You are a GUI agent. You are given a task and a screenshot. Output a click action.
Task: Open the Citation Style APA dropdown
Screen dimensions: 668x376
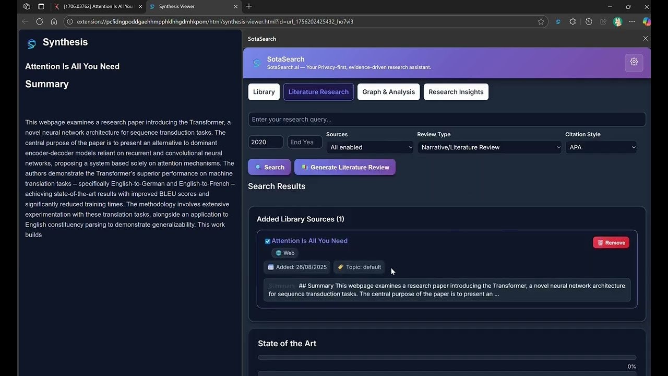[601, 147]
